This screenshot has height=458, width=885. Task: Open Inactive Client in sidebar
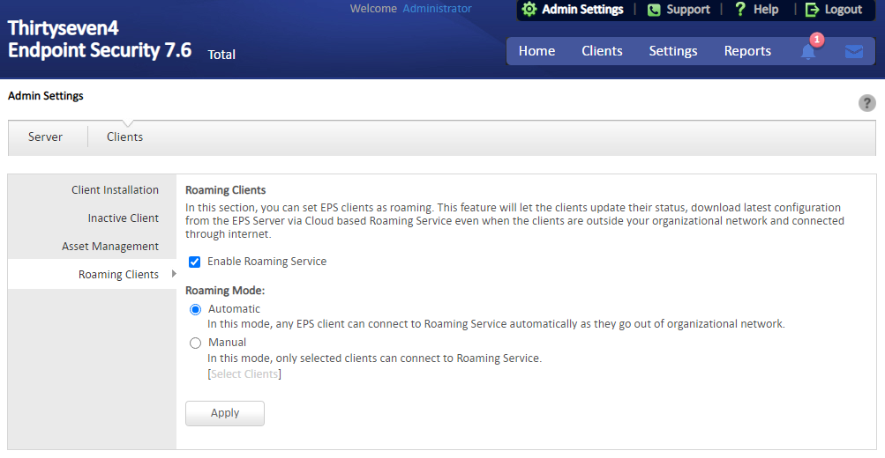point(123,218)
